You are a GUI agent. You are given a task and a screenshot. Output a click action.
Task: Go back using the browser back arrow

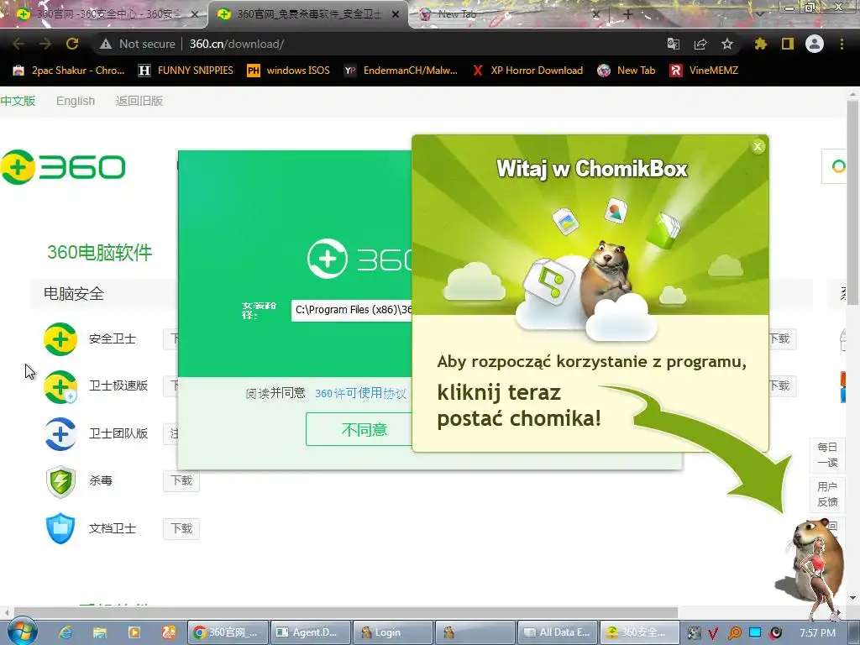[x=18, y=44]
